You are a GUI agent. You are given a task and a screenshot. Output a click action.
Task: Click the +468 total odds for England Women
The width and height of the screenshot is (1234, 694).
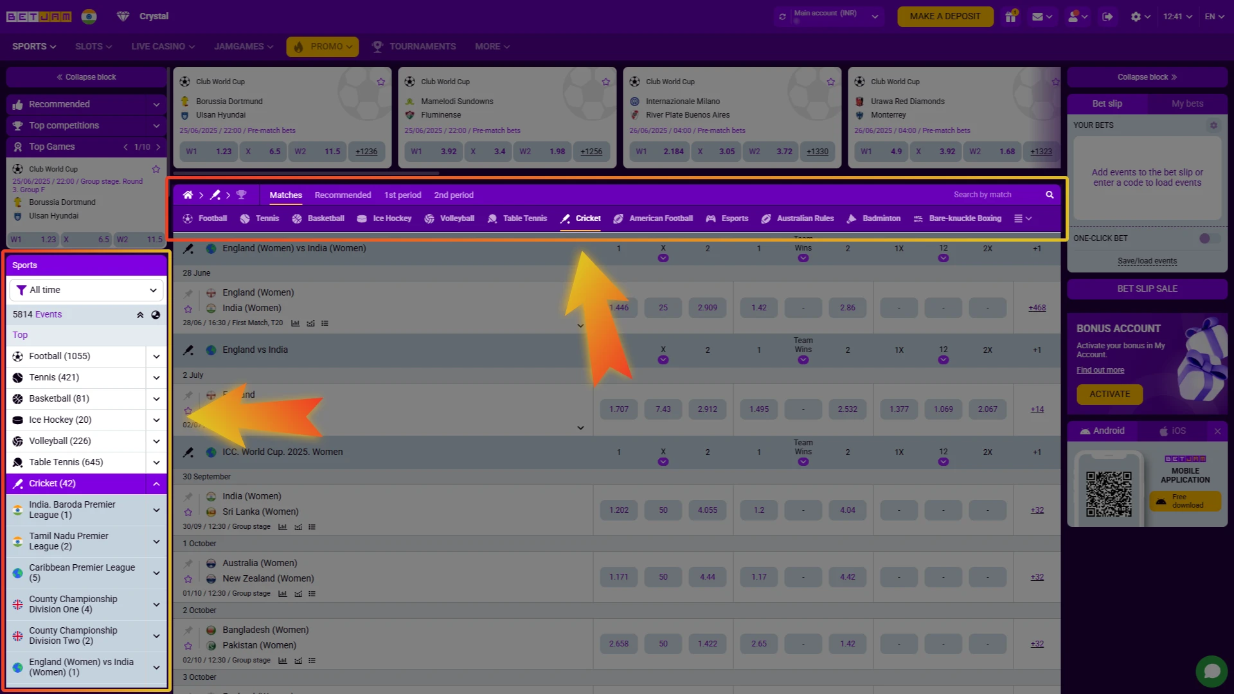pos(1037,308)
